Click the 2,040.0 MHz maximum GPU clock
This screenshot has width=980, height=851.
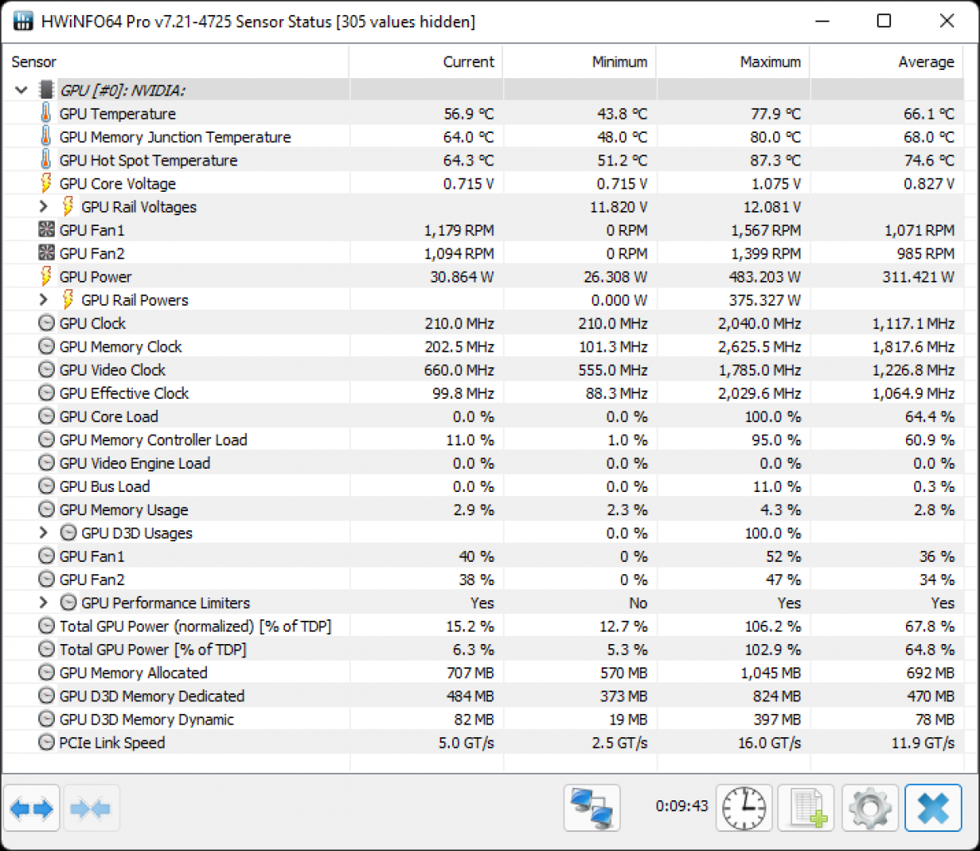pos(760,323)
